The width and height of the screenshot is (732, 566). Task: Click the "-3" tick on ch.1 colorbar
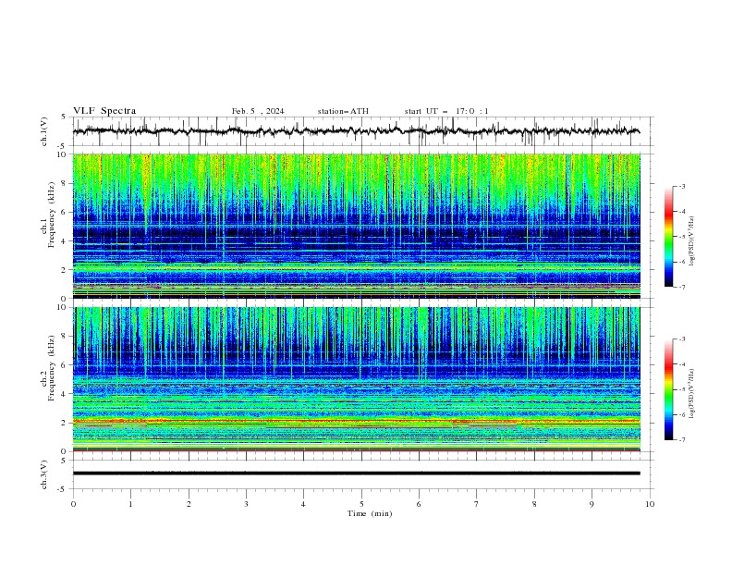(x=681, y=186)
